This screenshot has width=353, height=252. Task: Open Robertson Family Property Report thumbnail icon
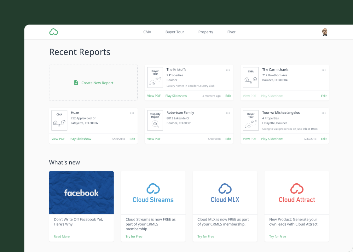pos(155,120)
